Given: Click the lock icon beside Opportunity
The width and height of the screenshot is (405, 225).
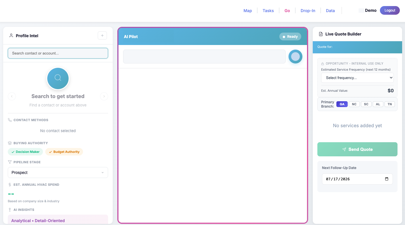Looking at the screenshot, I should click(323, 63).
